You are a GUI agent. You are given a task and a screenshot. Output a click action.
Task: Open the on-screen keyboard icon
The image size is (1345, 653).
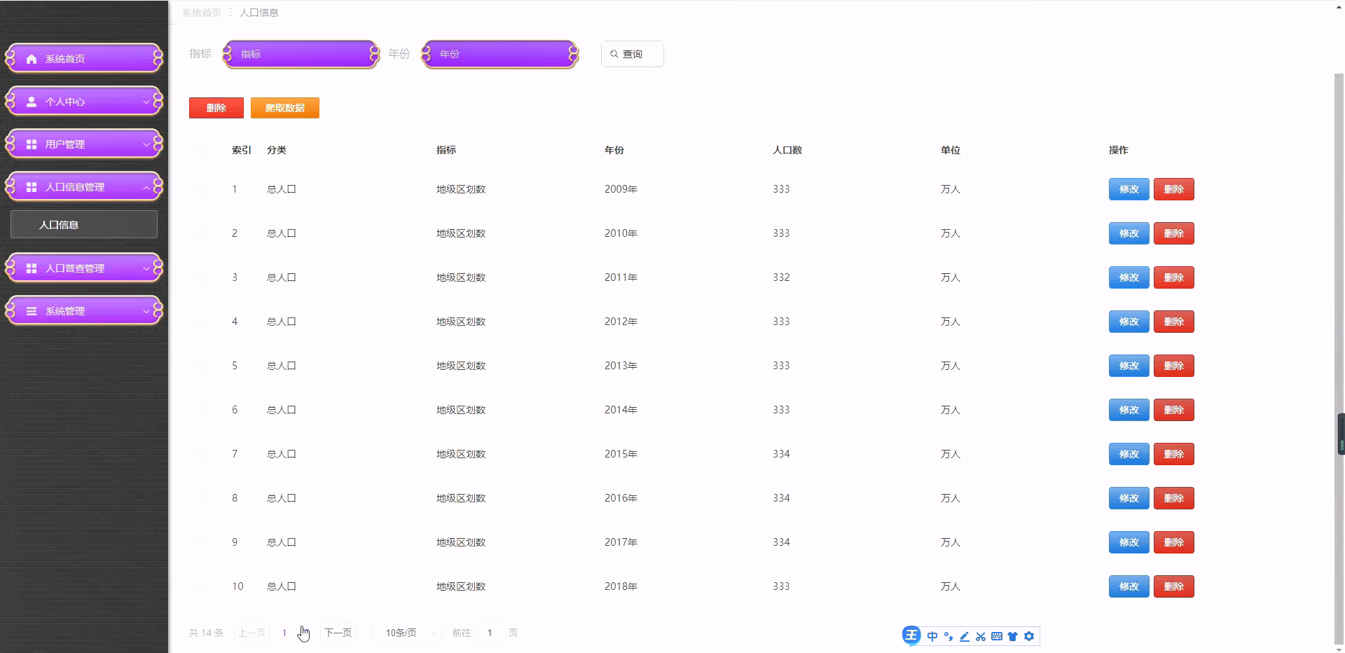(997, 636)
